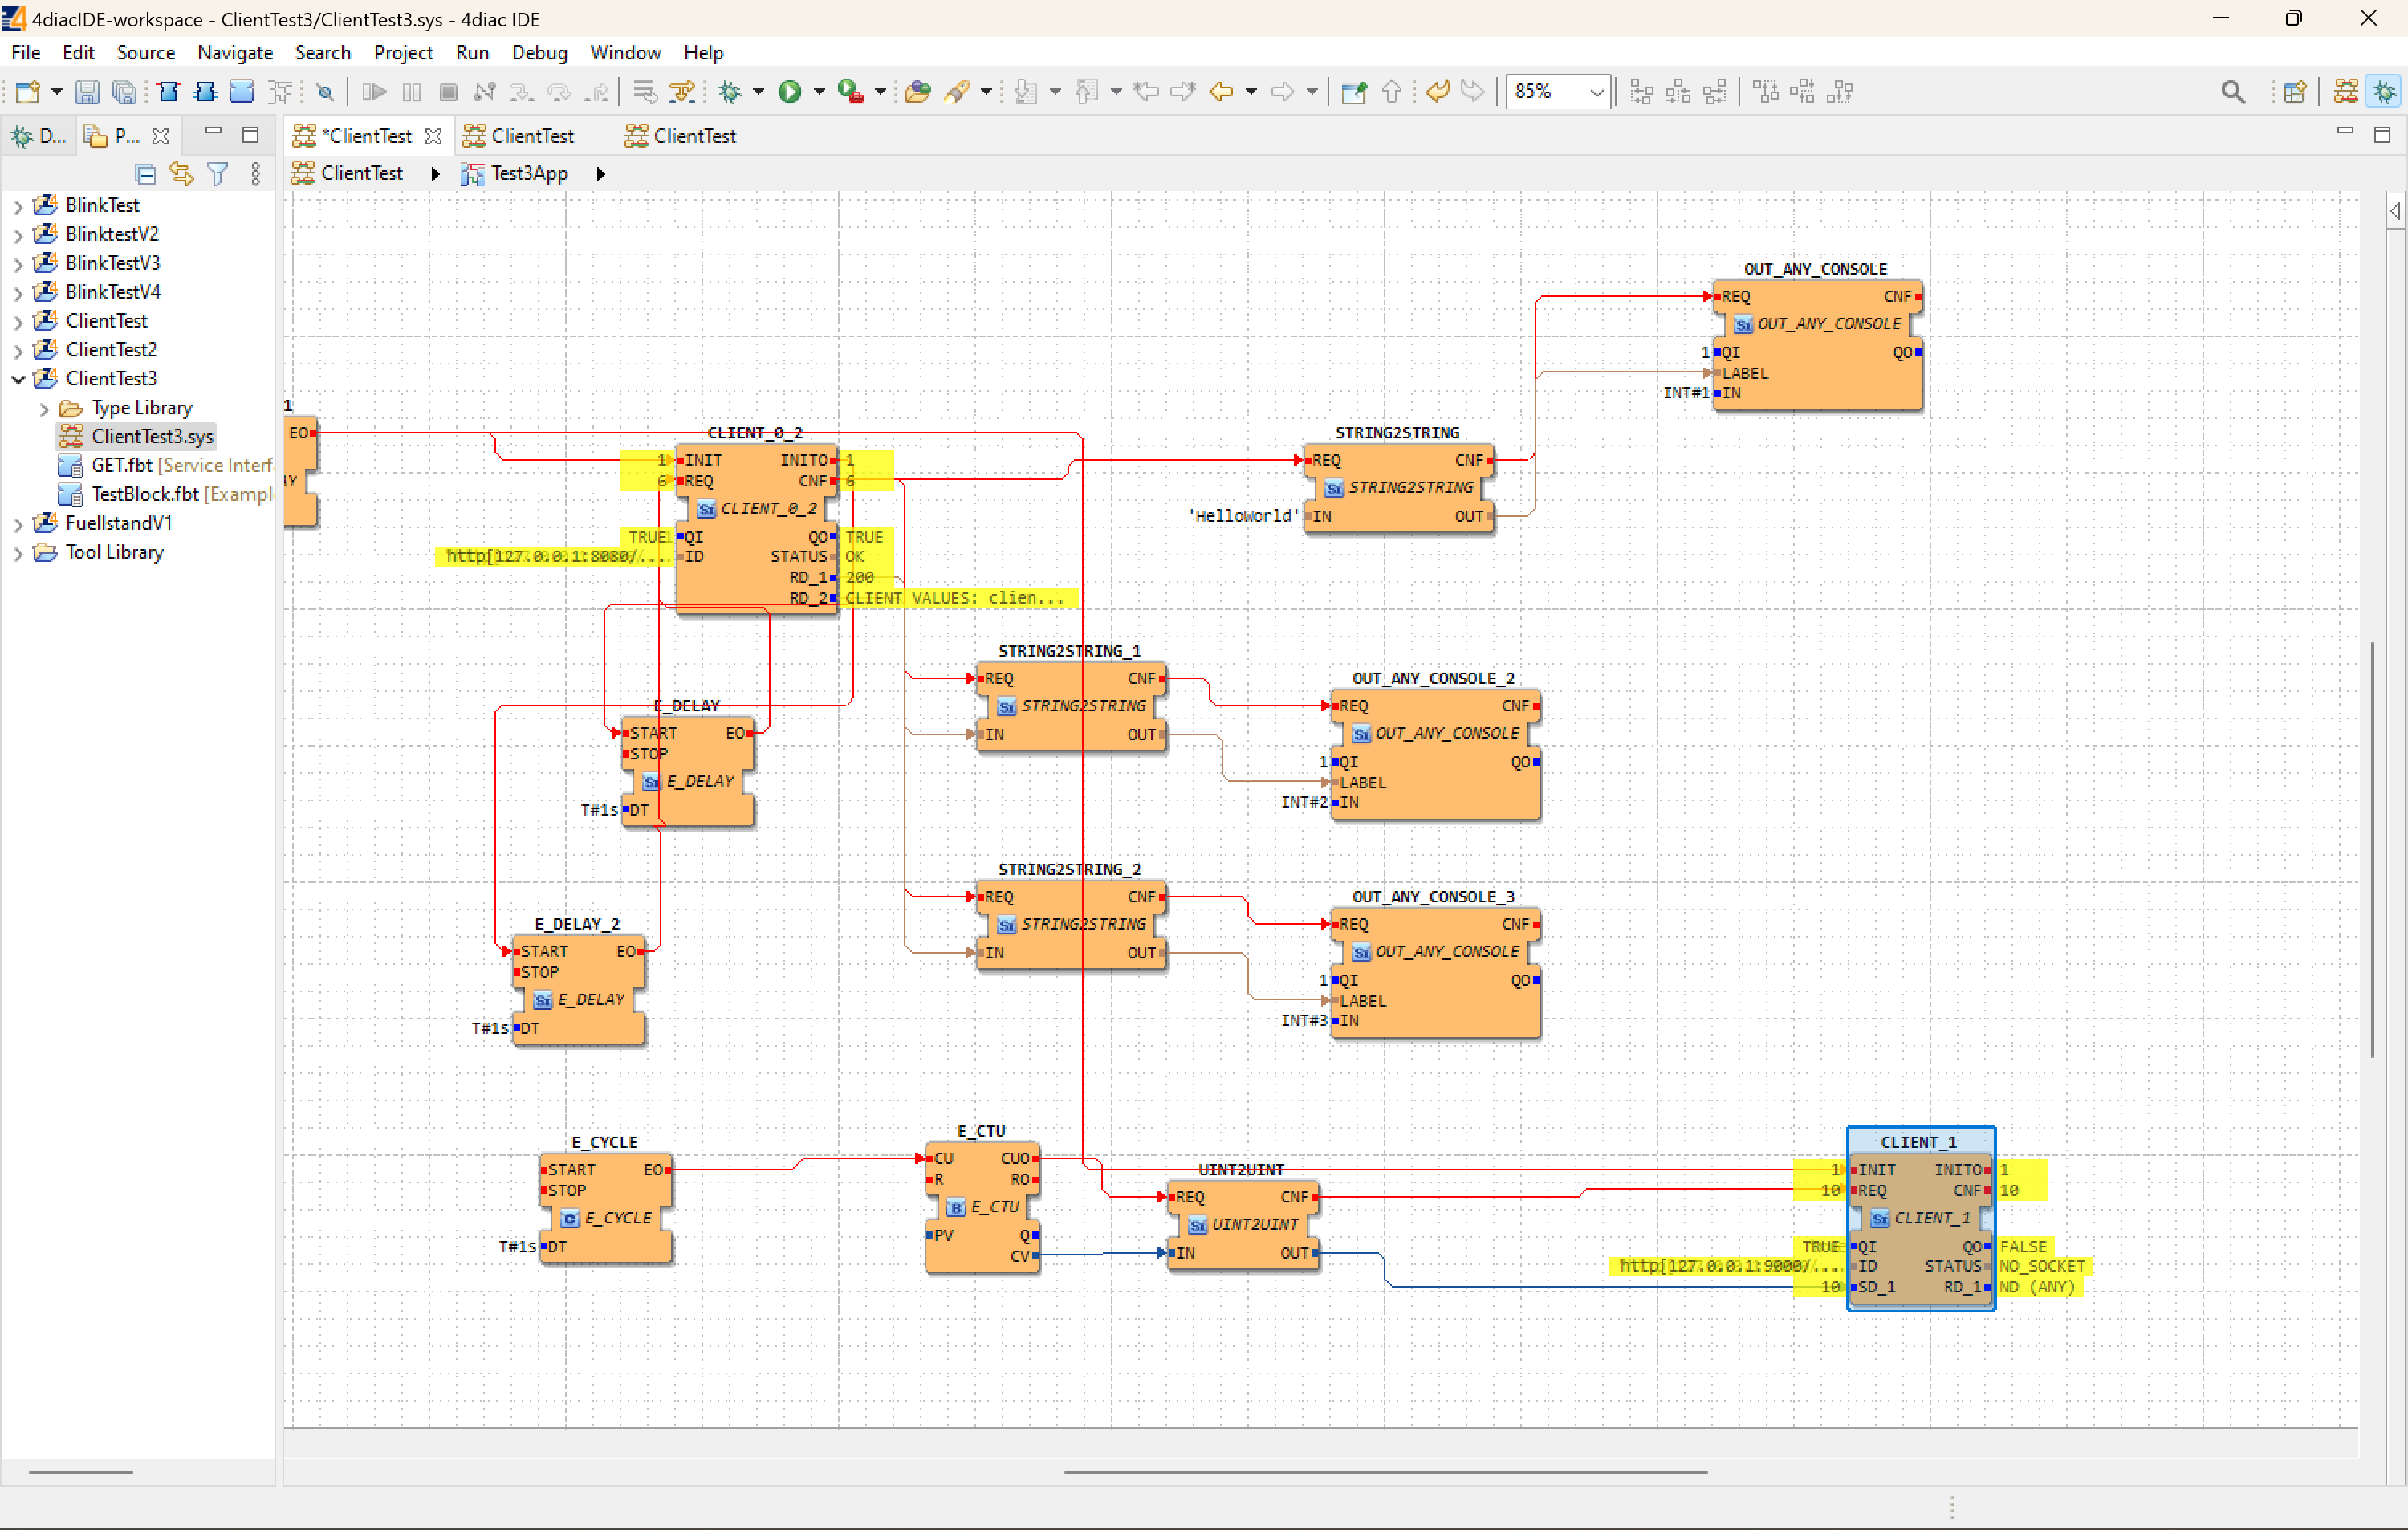Click the Collapse All icon in explorer

145,174
